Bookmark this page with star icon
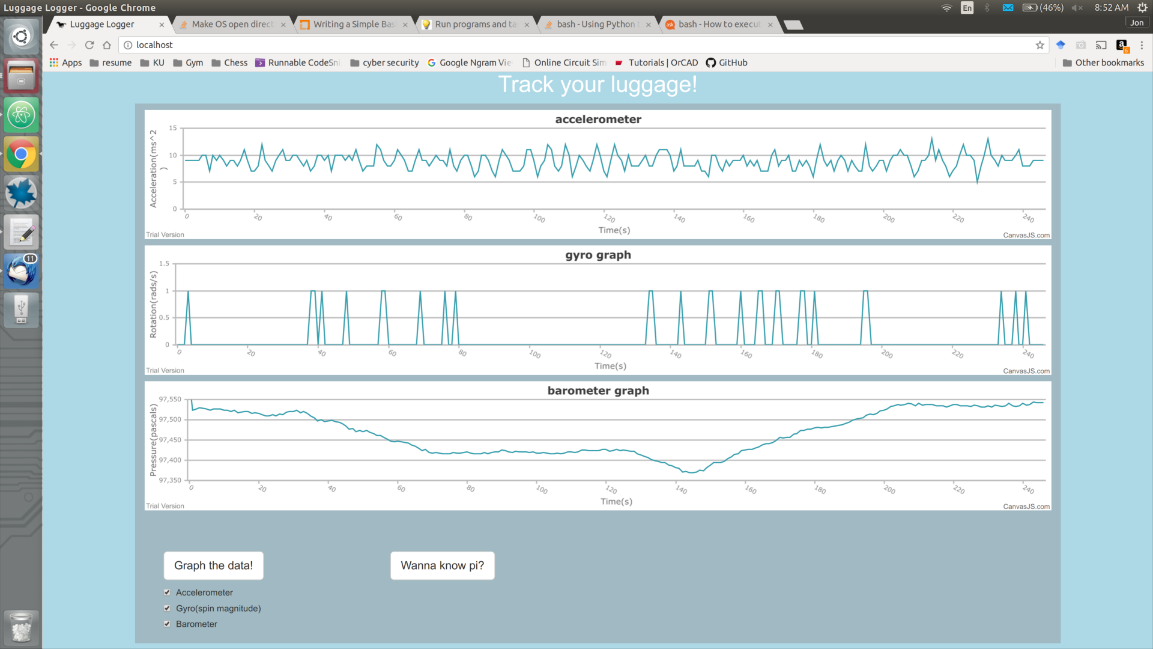 click(1040, 45)
